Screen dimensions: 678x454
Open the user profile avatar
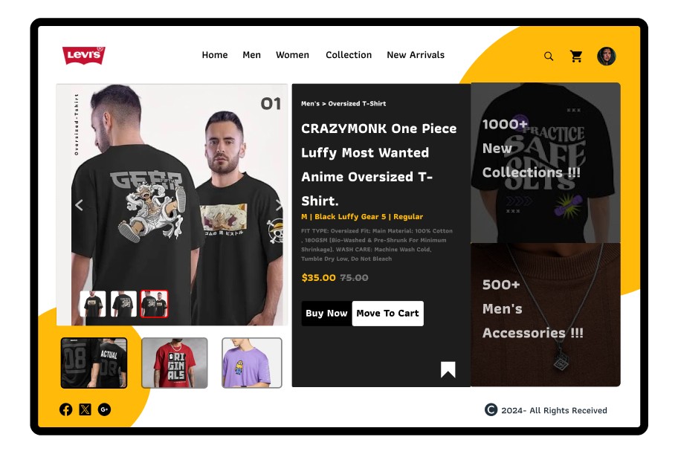(606, 56)
